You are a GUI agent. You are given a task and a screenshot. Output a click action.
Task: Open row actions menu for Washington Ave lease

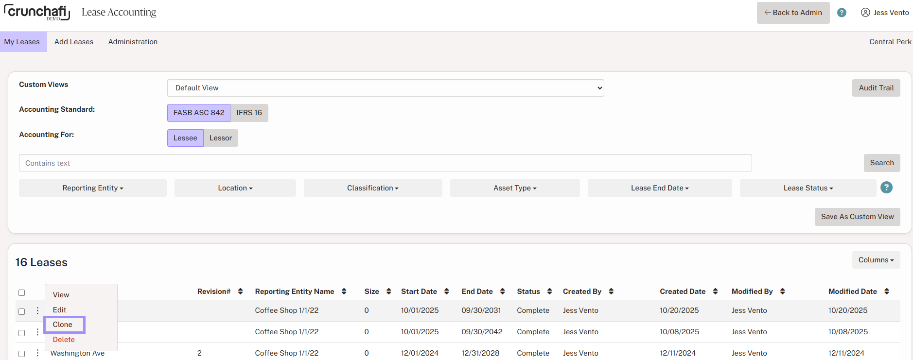point(37,353)
